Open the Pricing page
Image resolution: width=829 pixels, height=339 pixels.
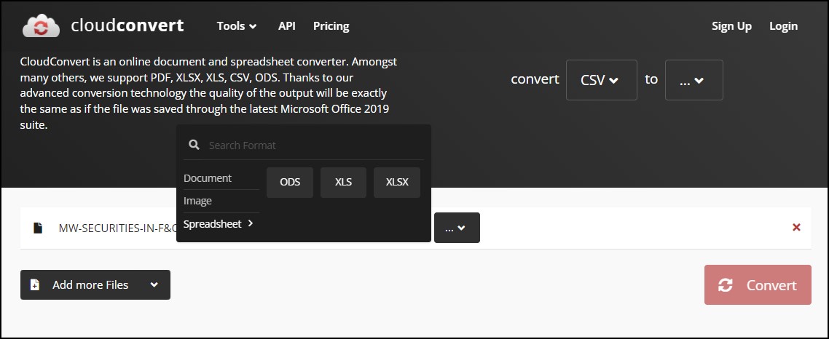[x=331, y=26]
